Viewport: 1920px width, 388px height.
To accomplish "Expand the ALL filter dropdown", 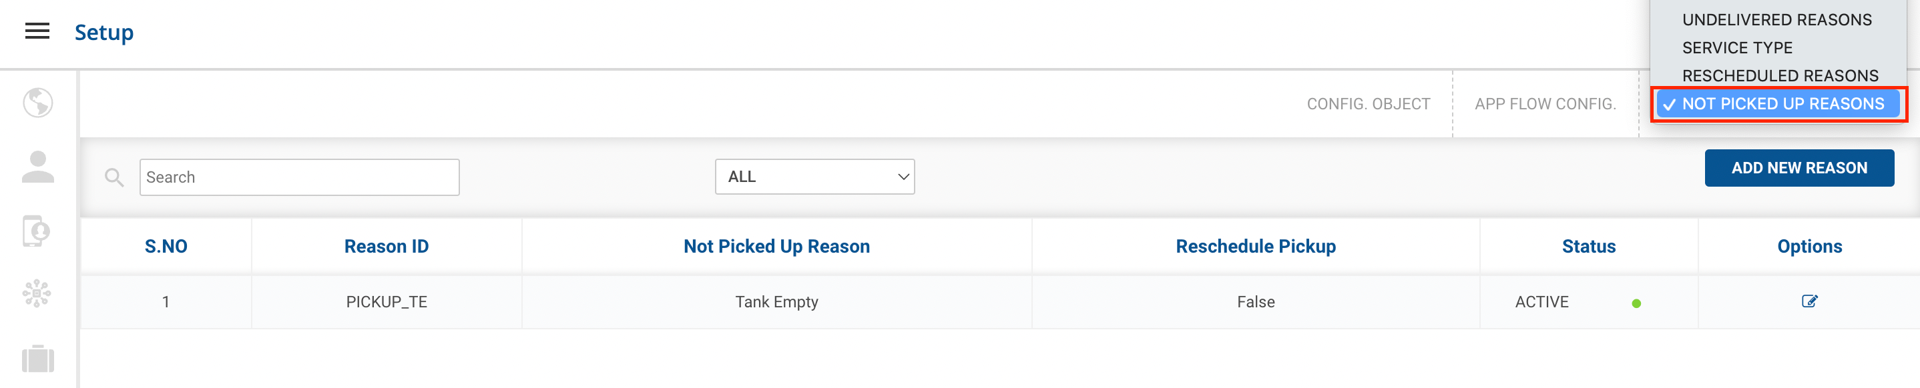I will [814, 177].
